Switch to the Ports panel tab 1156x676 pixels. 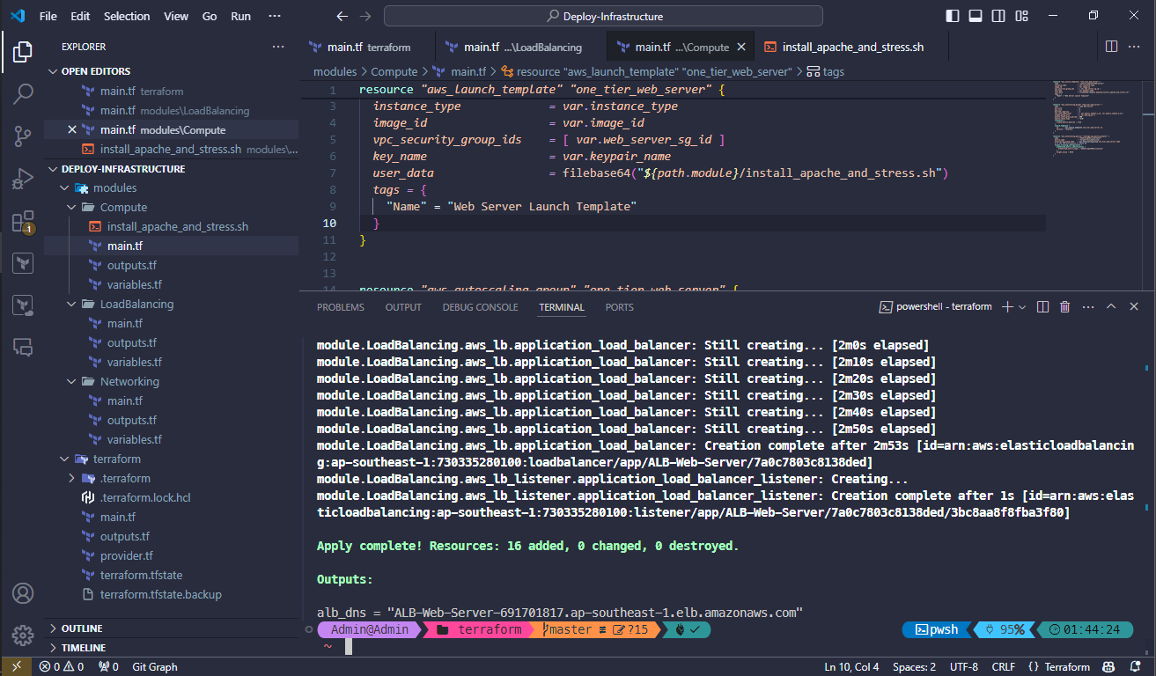tap(619, 307)
